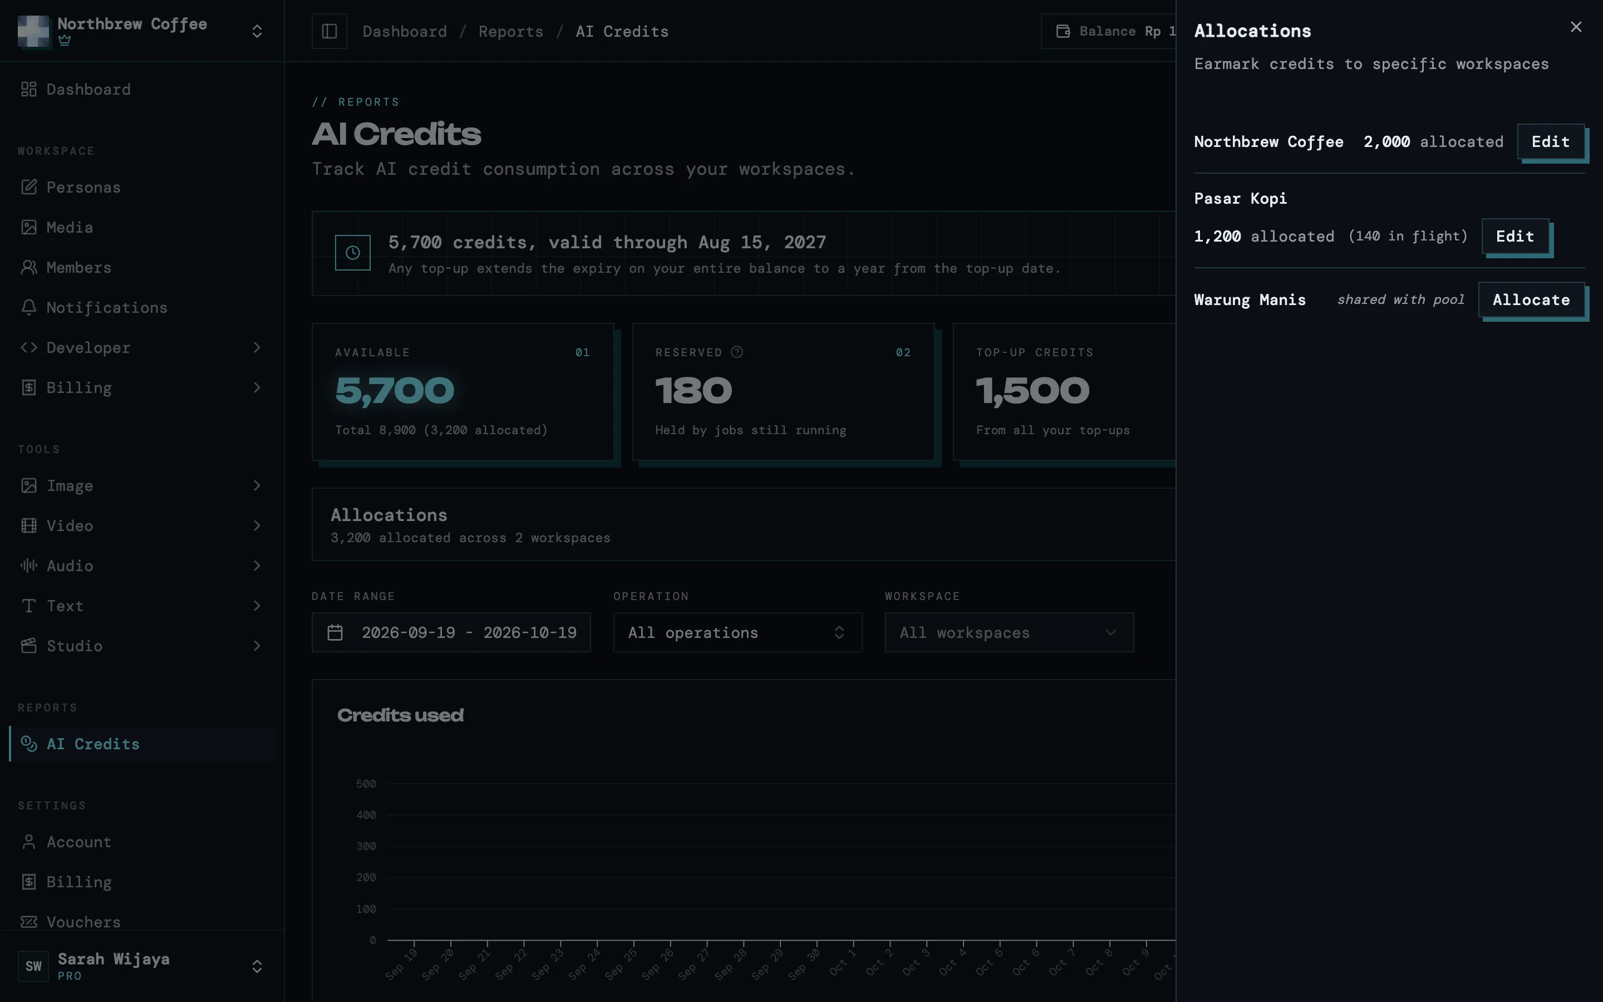Click the Developer code brackets icon

point(28,348)
